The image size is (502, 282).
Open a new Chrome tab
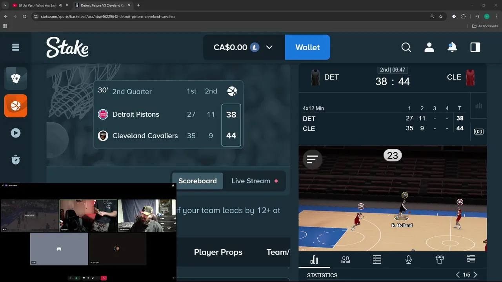[x=138, y=5]
